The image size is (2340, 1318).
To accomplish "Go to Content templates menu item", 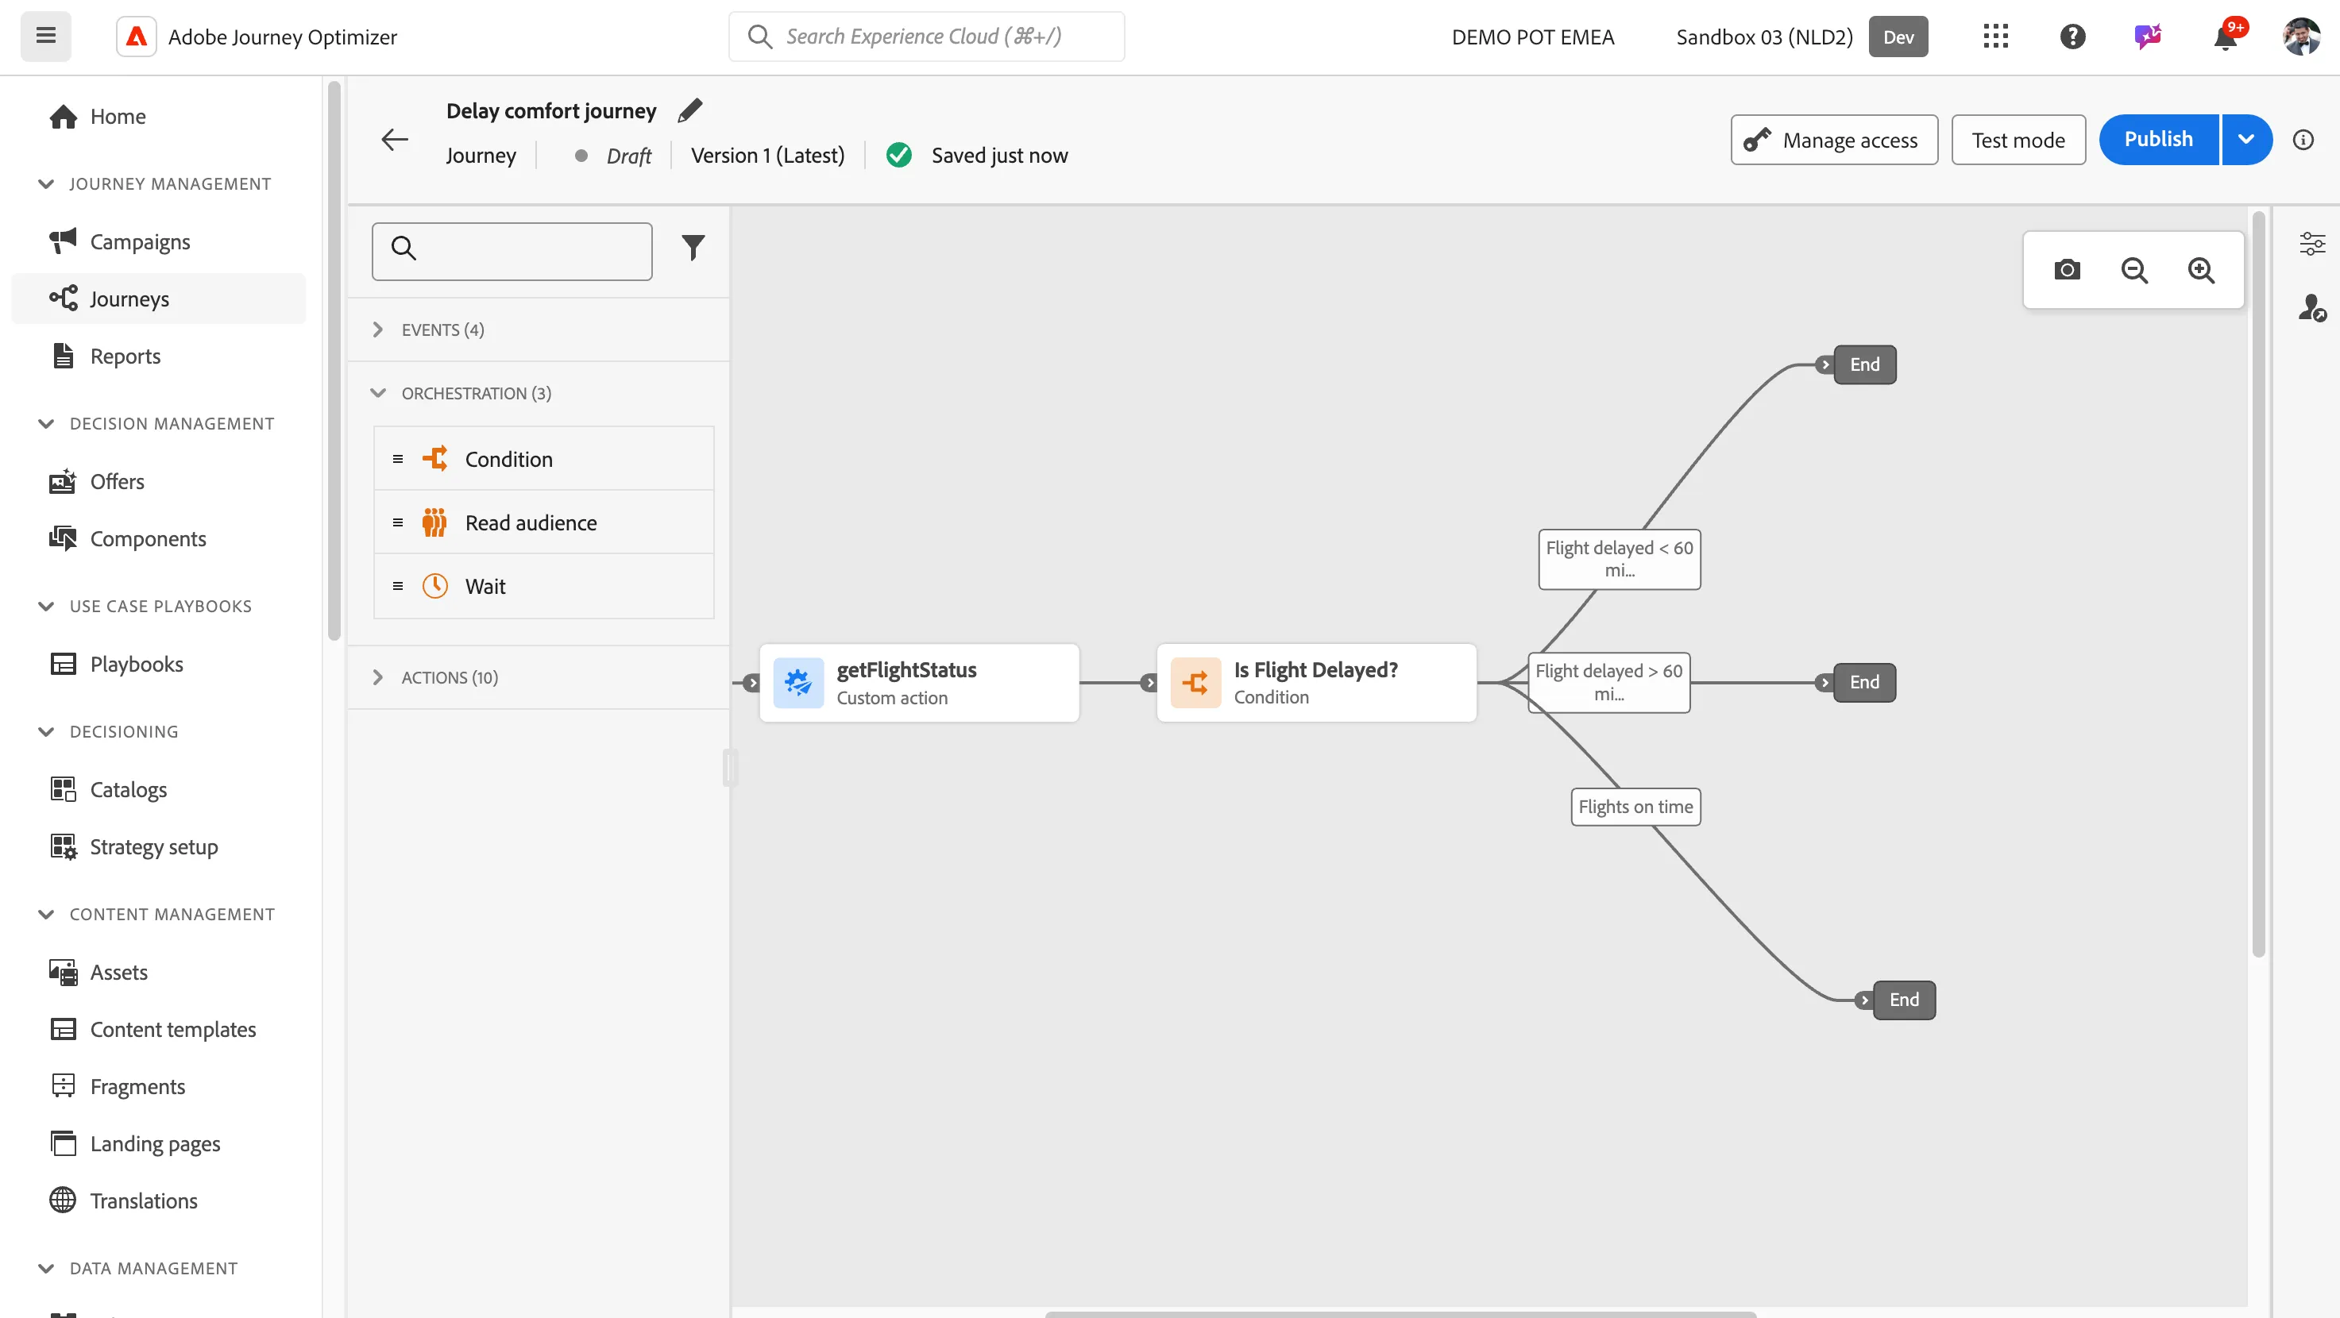I will pyautogui.click(x=172, y=1028).
